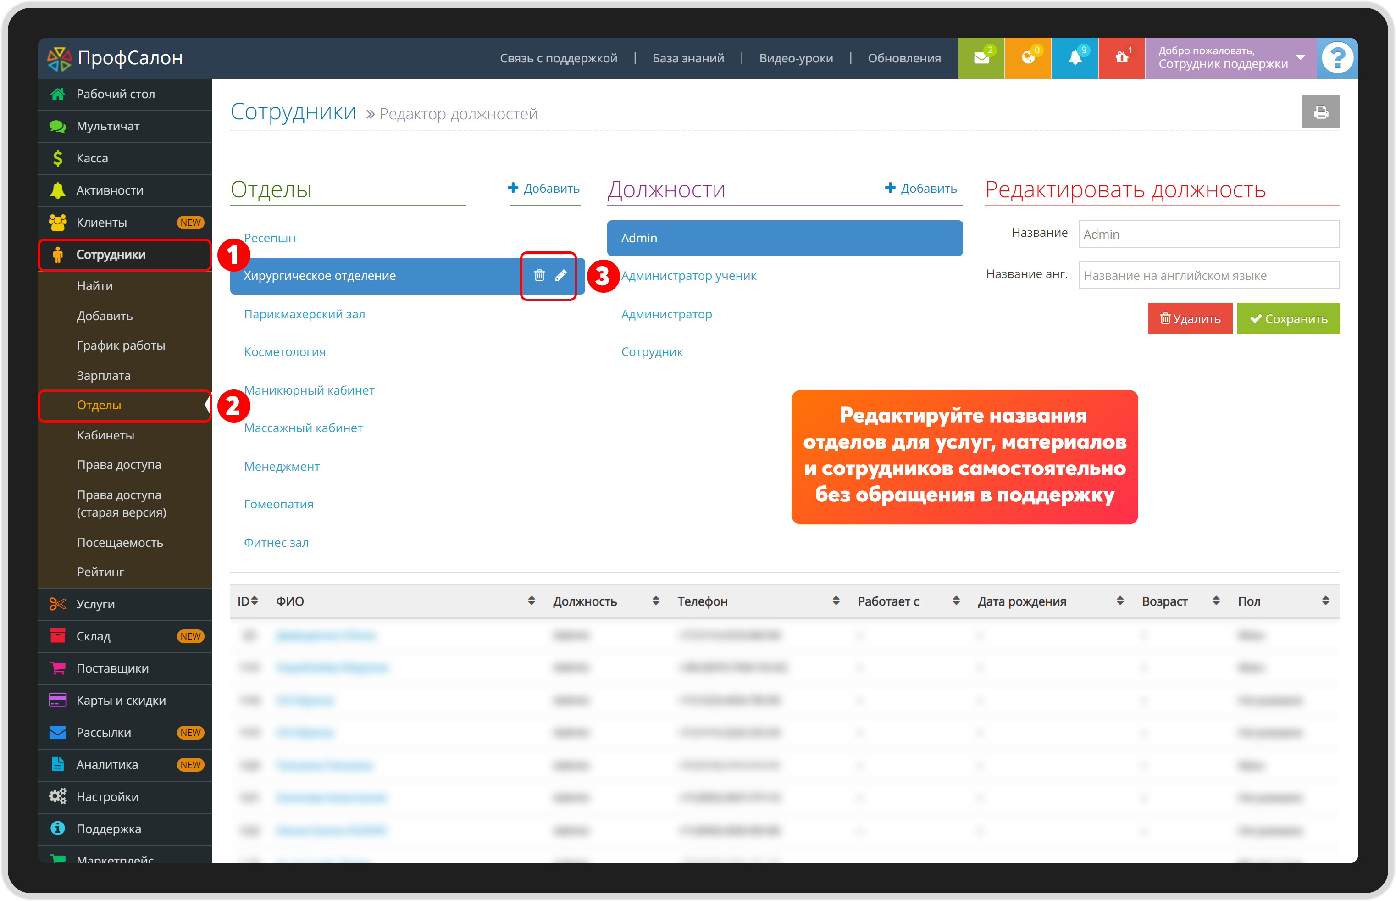The width and height of the screenshot is (1396, 901).
Task: Click the ПрофСалон logo
Action: [115, 58]
